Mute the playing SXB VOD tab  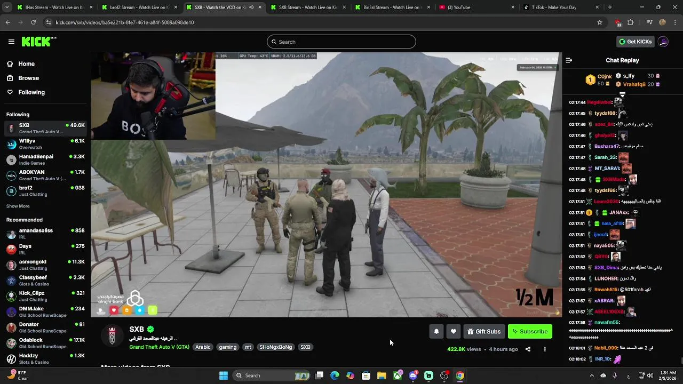tap(251, 7)
